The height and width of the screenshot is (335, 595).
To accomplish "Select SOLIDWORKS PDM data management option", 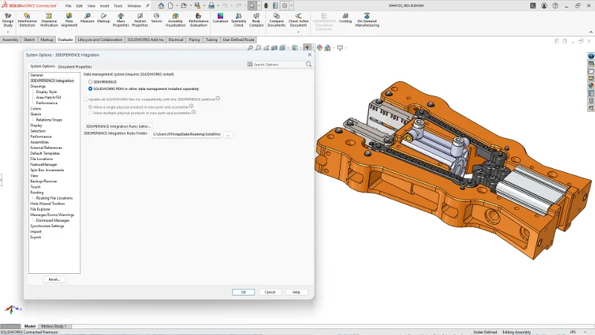I will point(91,89).
